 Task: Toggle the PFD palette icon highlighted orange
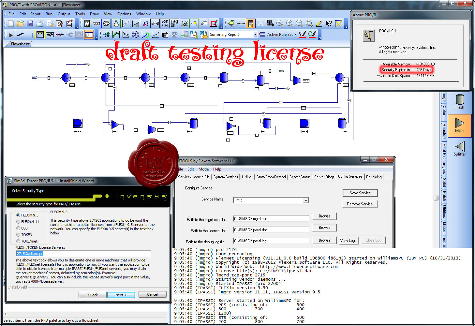click(250, 23)
